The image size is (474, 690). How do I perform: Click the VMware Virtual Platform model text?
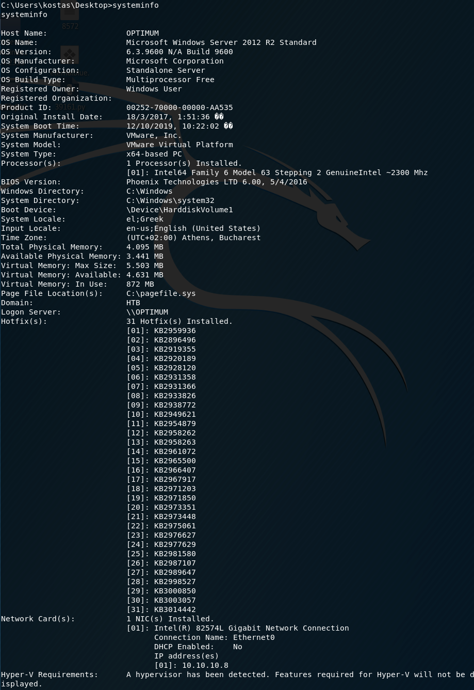tap(179, 145)
